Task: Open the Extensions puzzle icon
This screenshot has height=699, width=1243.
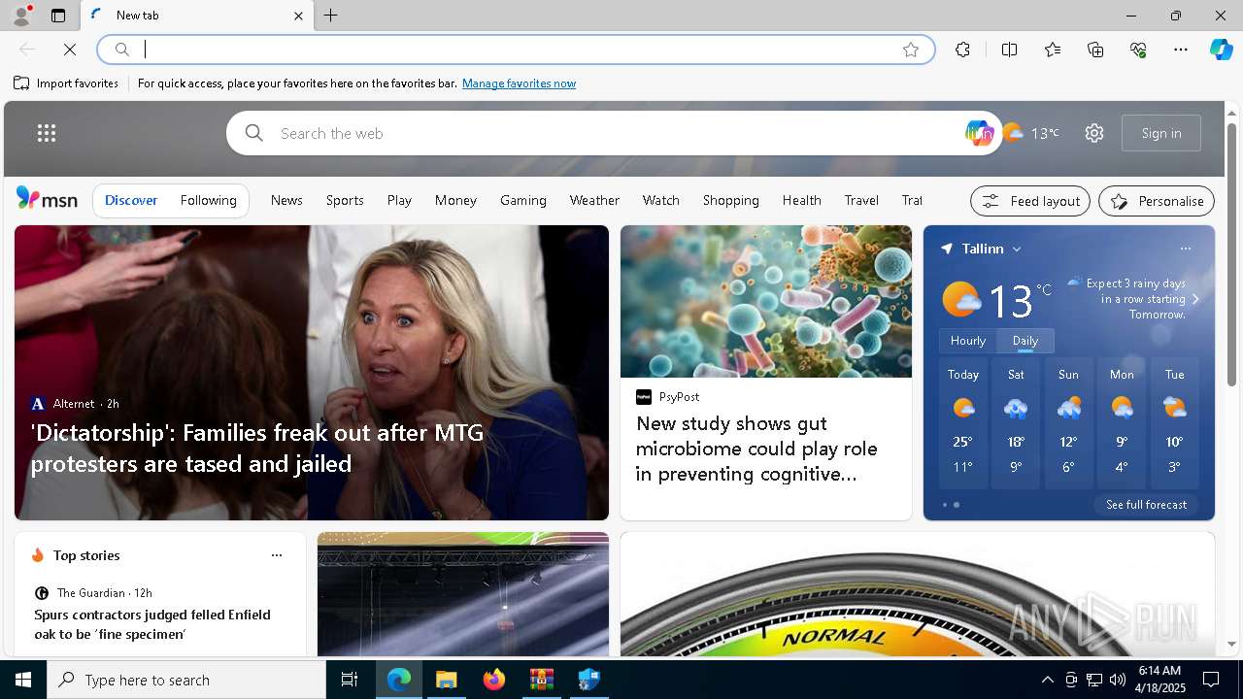Action: (962, 50)
